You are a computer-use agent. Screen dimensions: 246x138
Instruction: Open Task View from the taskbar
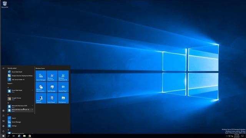tap(14, 136)
